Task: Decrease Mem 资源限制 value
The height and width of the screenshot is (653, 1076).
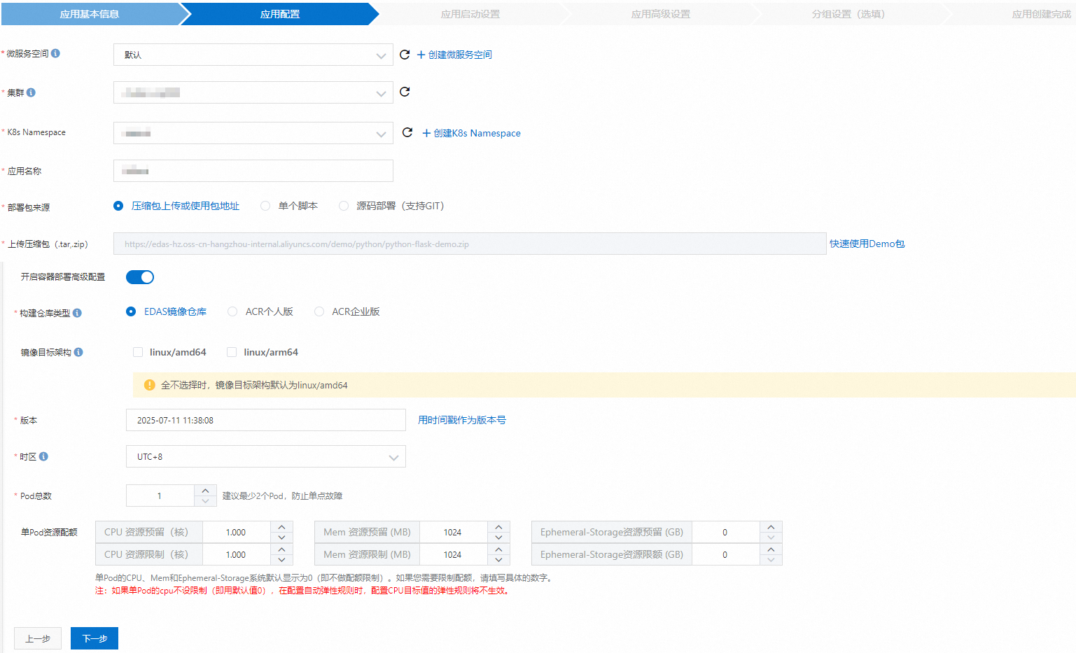Action: point(498,560)
